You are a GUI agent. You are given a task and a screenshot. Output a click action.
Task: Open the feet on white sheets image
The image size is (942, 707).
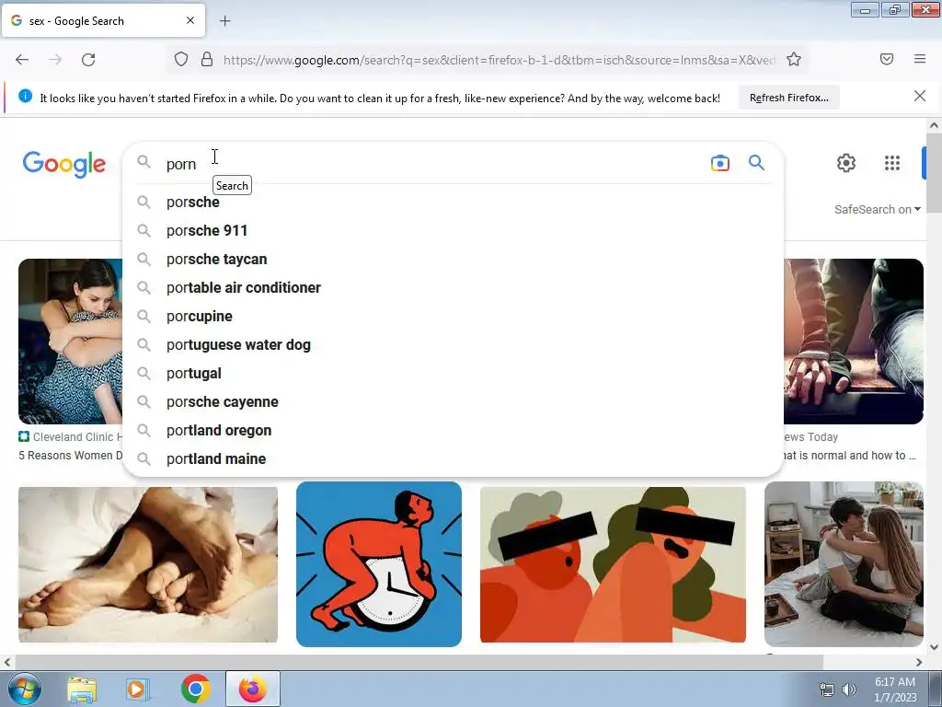pos(148,564)
